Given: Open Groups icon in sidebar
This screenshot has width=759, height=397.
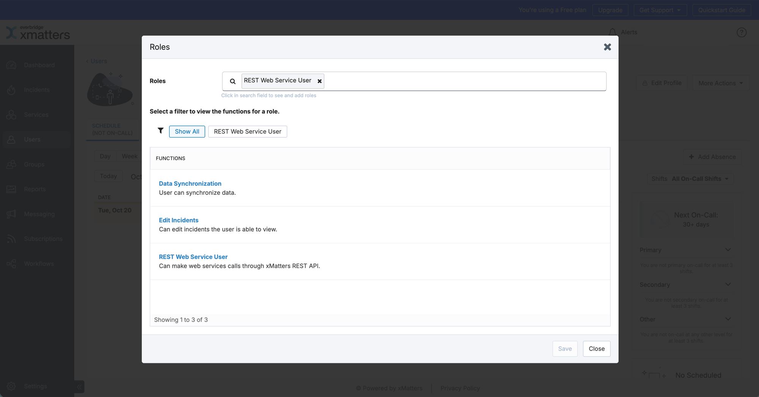Looking at the screenshot, I should (x=11, y=164).
